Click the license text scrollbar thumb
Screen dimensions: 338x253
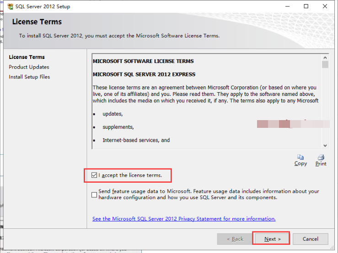click(325, 64)
